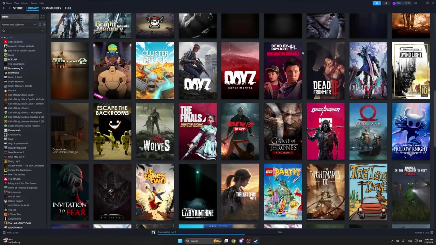Select THE FINALS in the sidebar list
436x245 pixels.
(14, 179)
